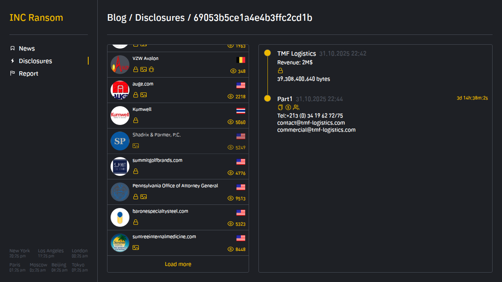Image resolution: width=502 pixels, height=282 pixels.
Task: Open the News section
Action: tap(27, 49)
